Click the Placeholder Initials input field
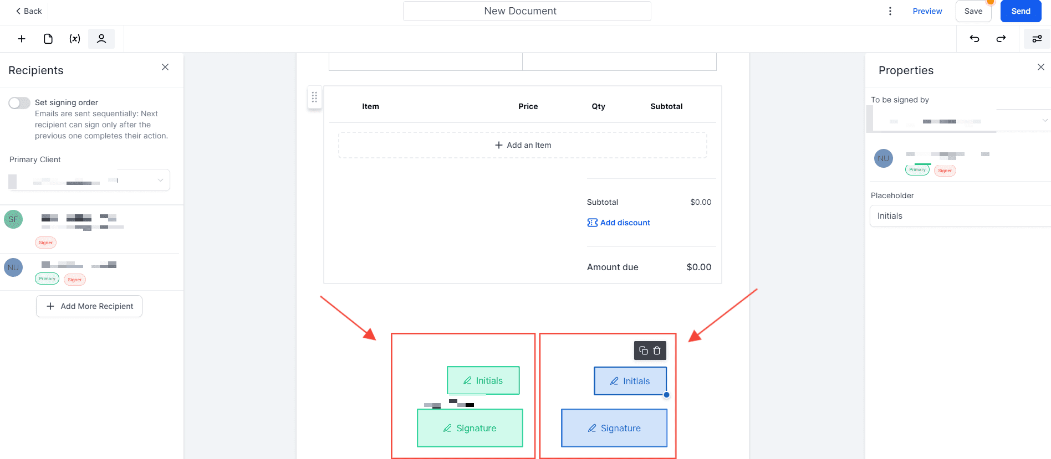1051x459 pixels. [959, 216]
